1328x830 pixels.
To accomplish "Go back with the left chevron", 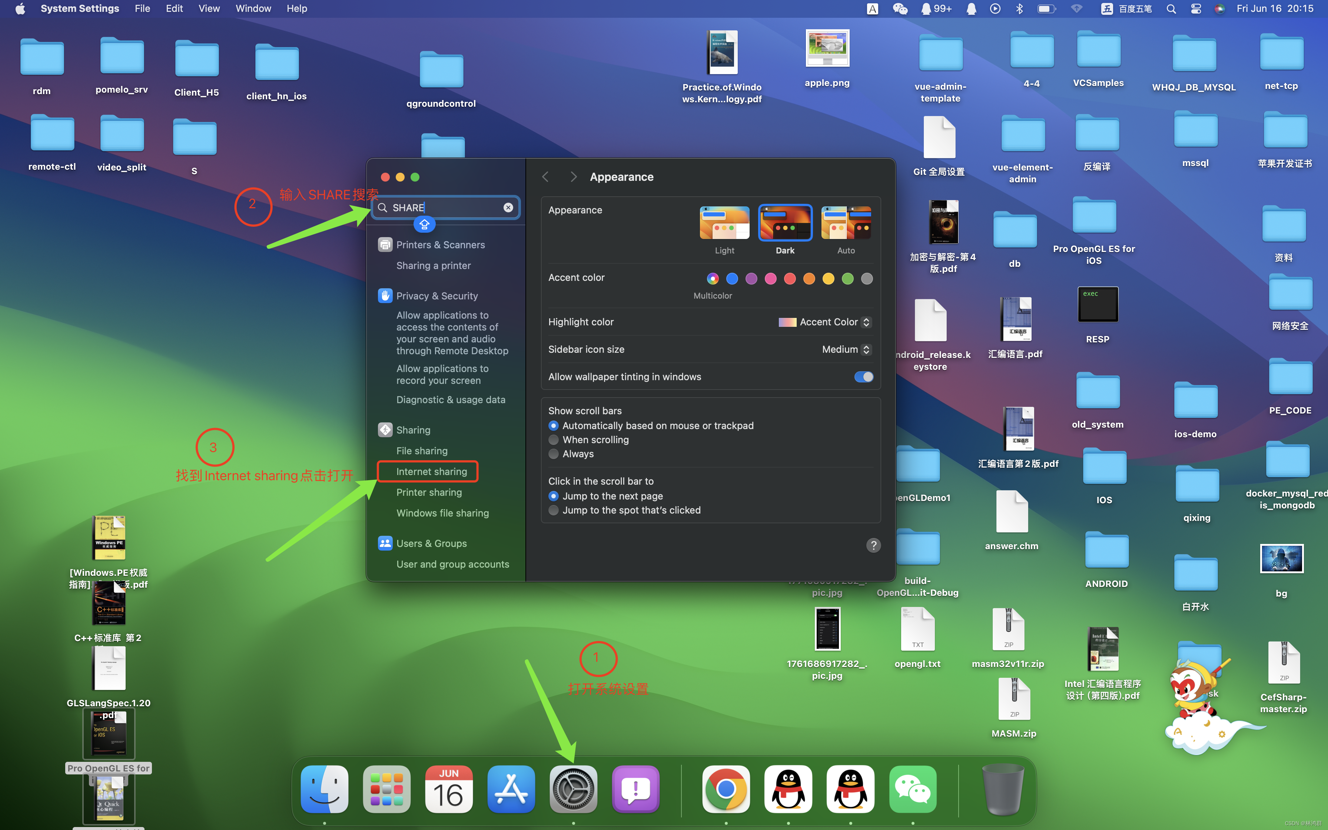I will click(x=545, y=177).
